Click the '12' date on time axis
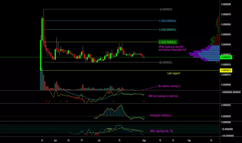 tap(160, 140)
